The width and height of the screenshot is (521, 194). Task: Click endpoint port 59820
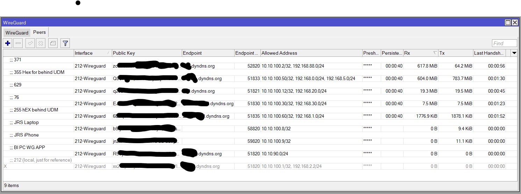point(254,141)
